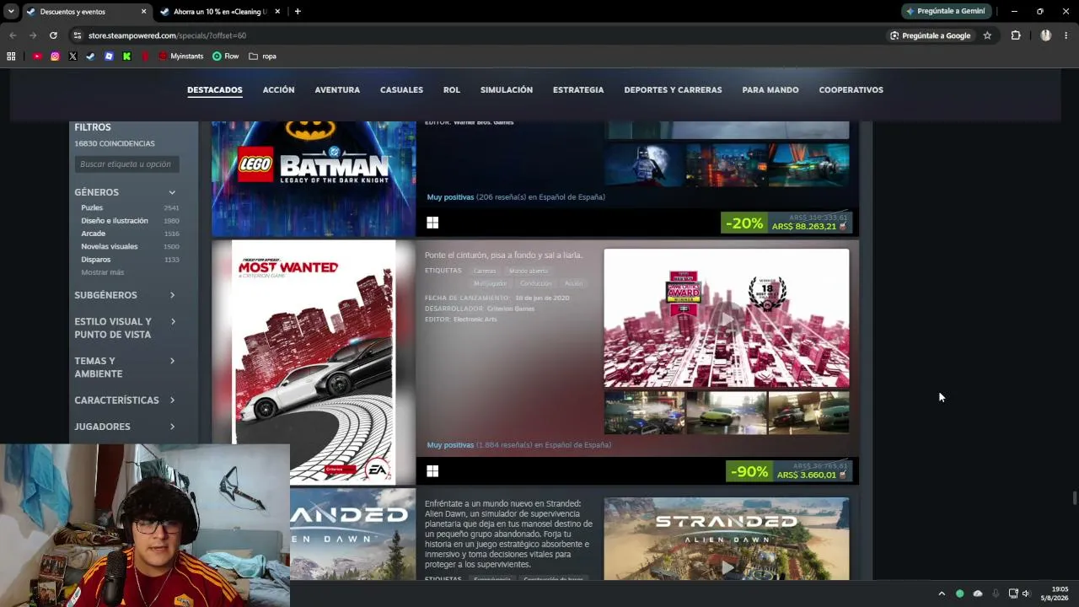
Task: Select the Carreras tag on Most Wanted
Action: click(485, 271)
